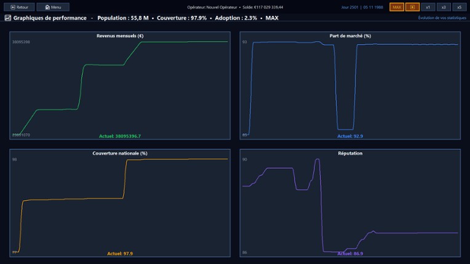Switch game speed to x1
This screenshot has width=470, height=264.
[428, 7]
